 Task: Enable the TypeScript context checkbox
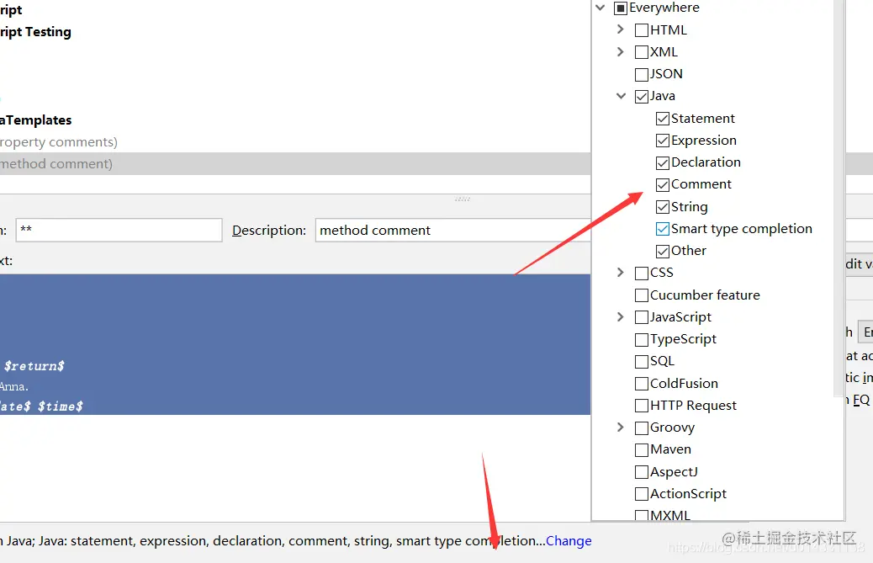coord(642,339)
